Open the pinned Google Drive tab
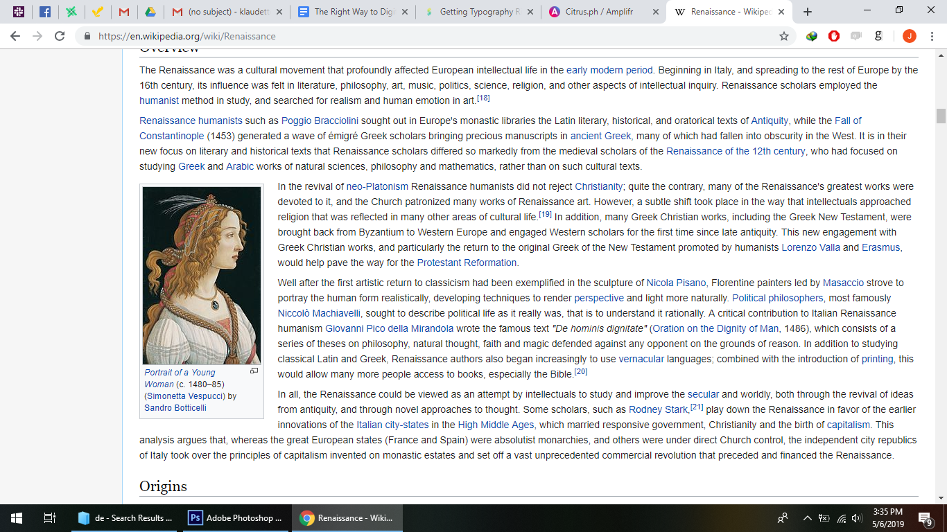 (150, 12)
